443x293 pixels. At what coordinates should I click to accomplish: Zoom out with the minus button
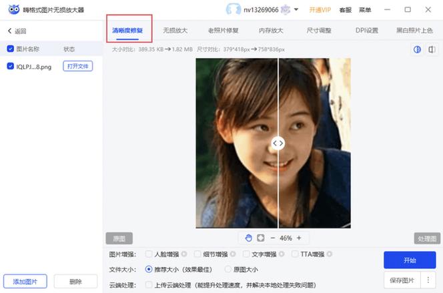[273, 238]
